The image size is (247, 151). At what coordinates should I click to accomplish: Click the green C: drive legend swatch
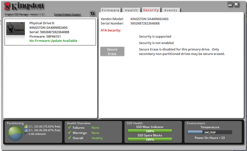point(26,126)
